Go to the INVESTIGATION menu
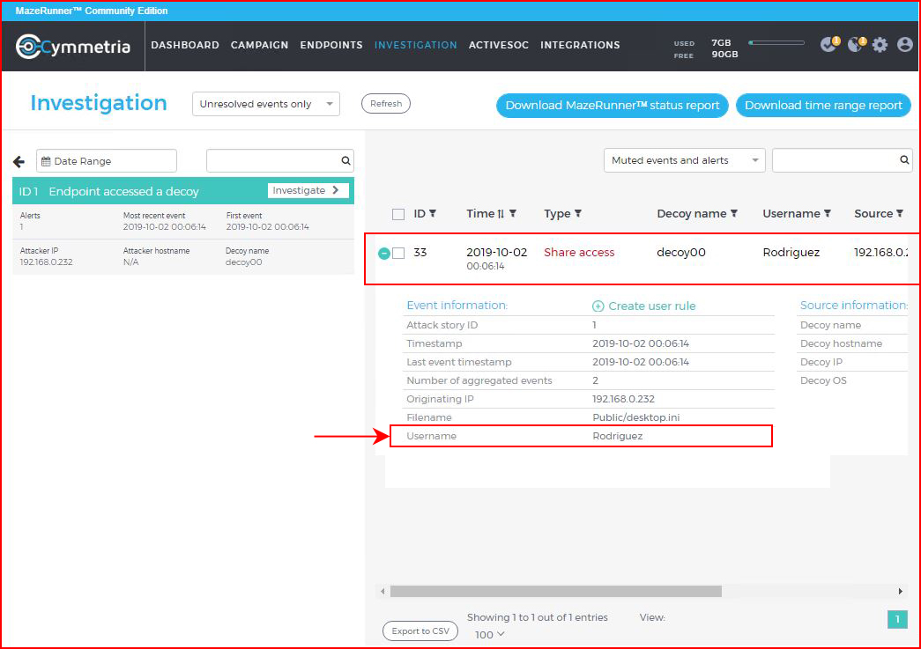 [x=416, y=45]
